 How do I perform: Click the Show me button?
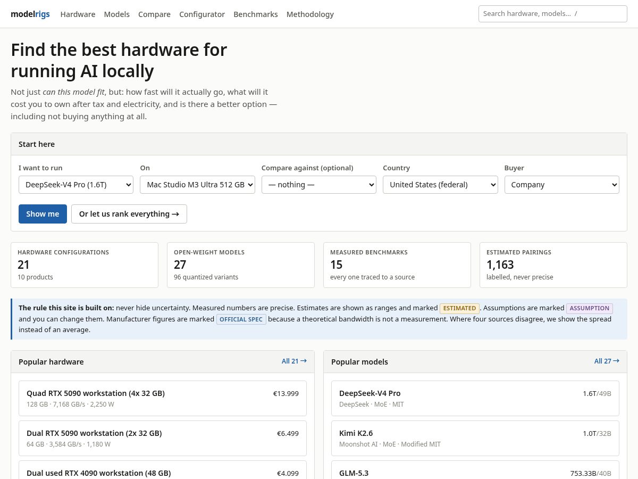pos(43,214)
